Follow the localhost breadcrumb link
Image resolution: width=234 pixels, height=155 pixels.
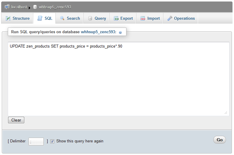(x=19, y=7)
